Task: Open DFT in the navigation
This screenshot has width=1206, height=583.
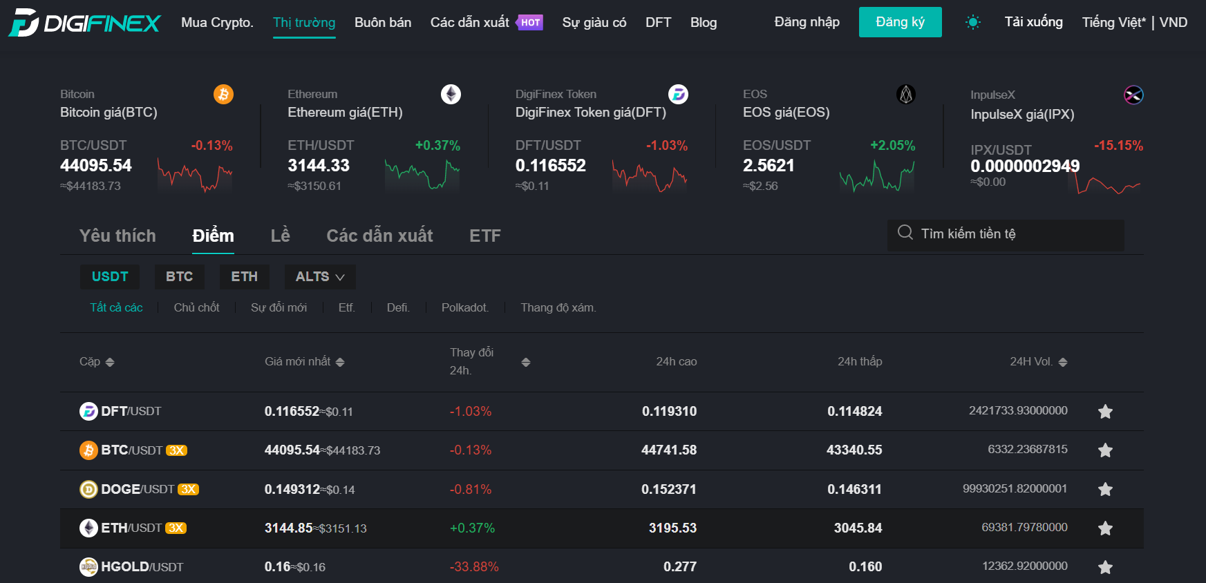Action: tap(658, 22)
